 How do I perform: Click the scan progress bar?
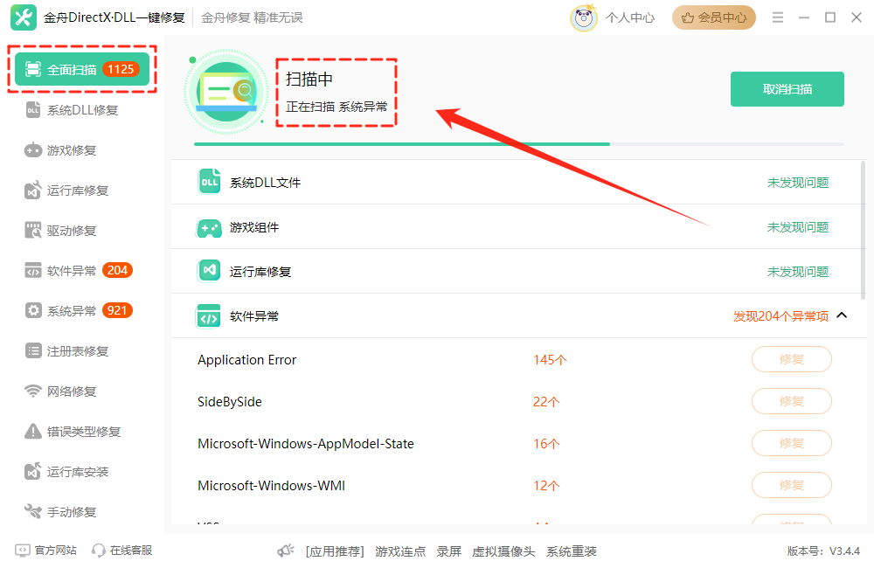pos(519,144)
